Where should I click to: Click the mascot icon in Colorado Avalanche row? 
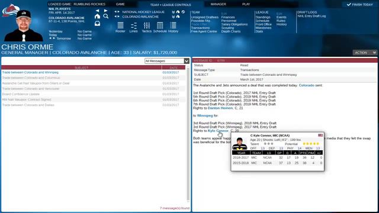click(x=174, y=17)
